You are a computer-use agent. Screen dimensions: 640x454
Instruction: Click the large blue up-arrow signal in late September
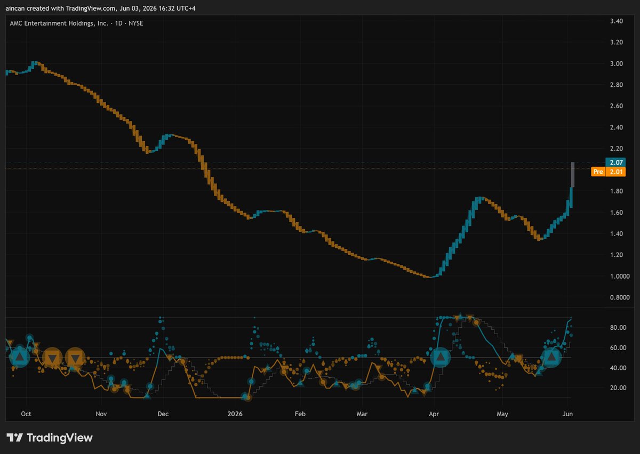tap(20, 357)
